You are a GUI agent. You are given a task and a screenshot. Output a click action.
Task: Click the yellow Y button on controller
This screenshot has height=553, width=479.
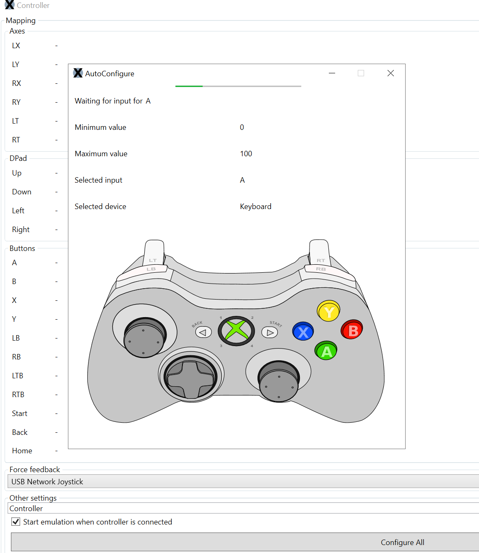(328, 311)
